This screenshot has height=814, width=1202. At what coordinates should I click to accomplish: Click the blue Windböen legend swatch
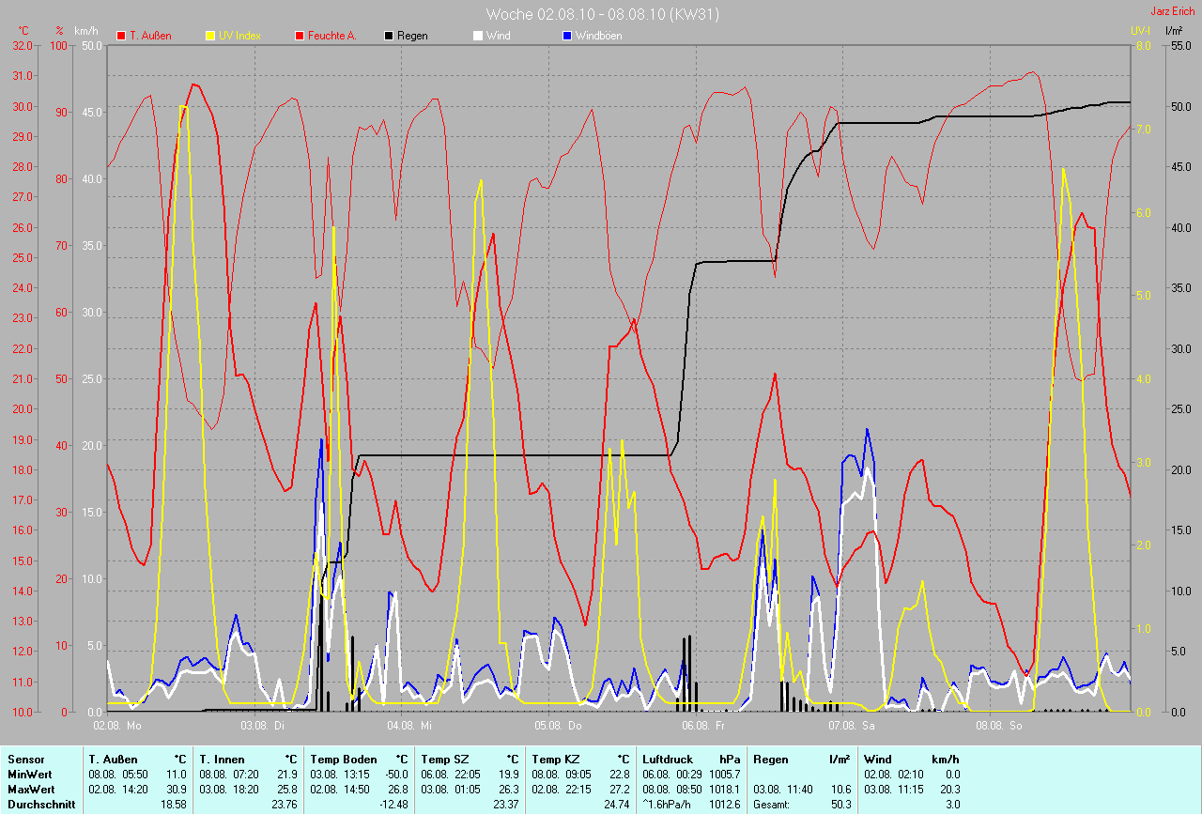[567, 36]
